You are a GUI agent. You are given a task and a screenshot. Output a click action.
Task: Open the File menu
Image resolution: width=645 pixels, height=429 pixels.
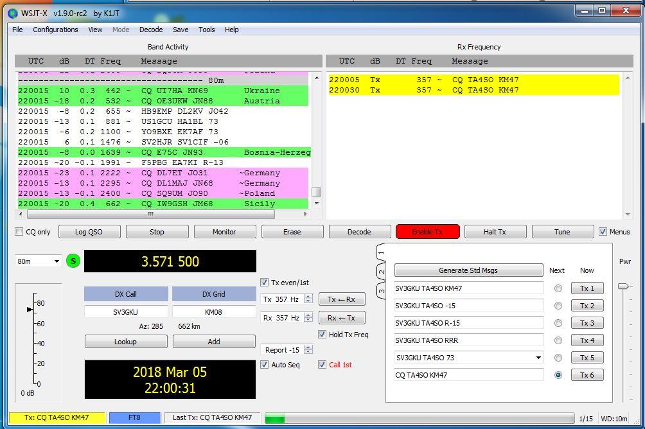[x=17, y=30]
